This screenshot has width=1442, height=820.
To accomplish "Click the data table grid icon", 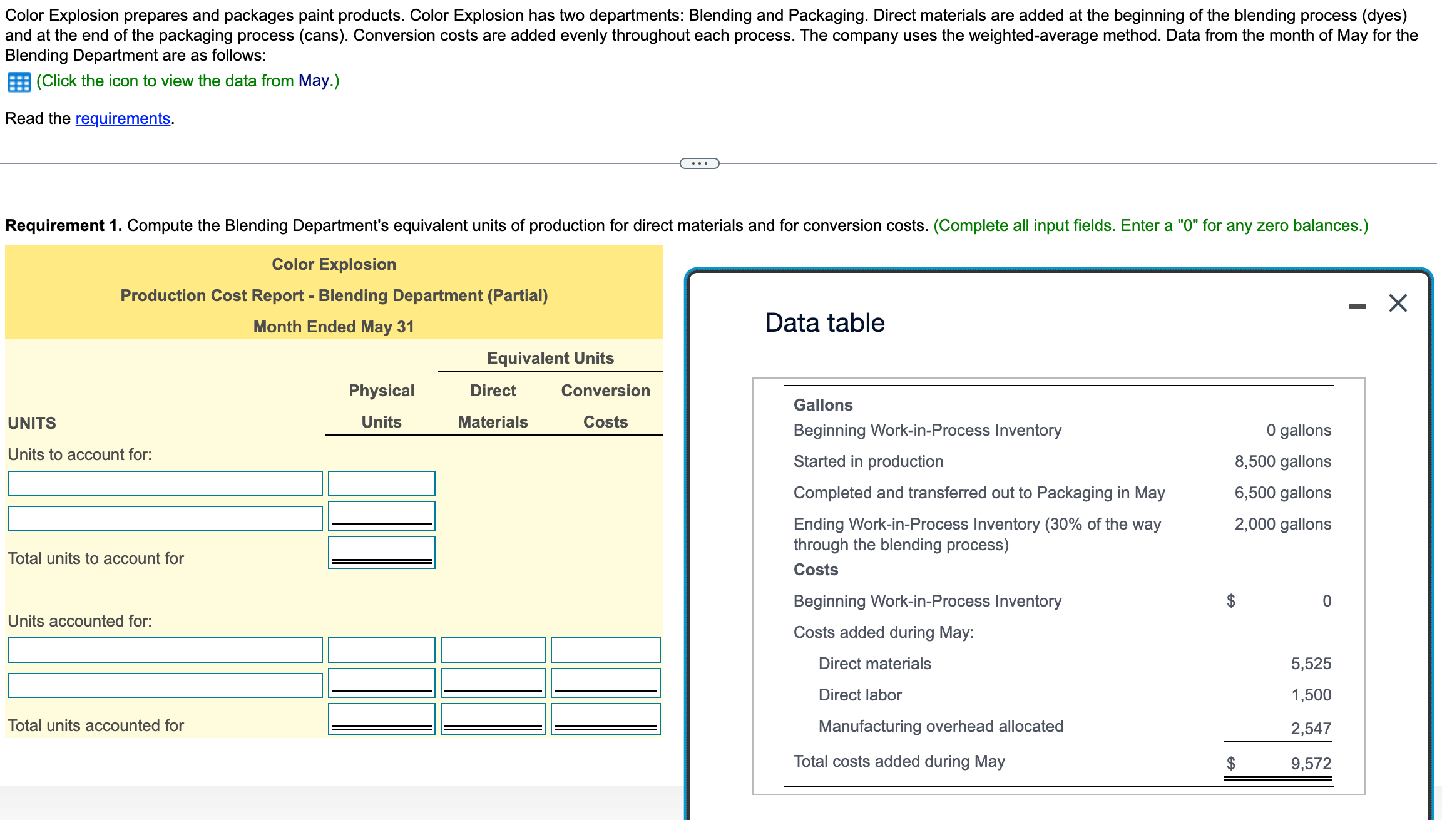I will pyautogui.click(x=19, y=82).
